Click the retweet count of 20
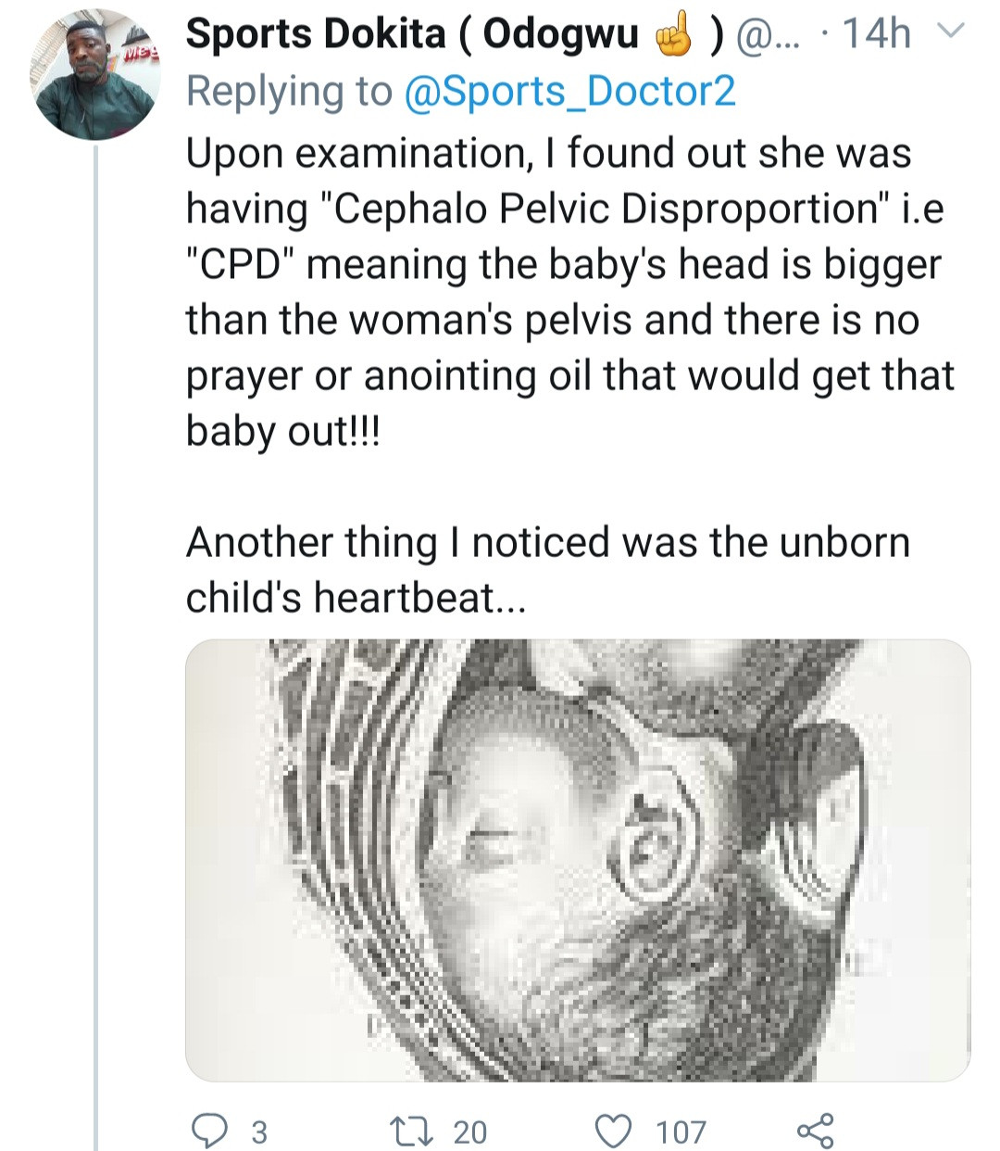Image resolution: width=1000 pixels, height=1151 pixels. (x=469, y=1132)
